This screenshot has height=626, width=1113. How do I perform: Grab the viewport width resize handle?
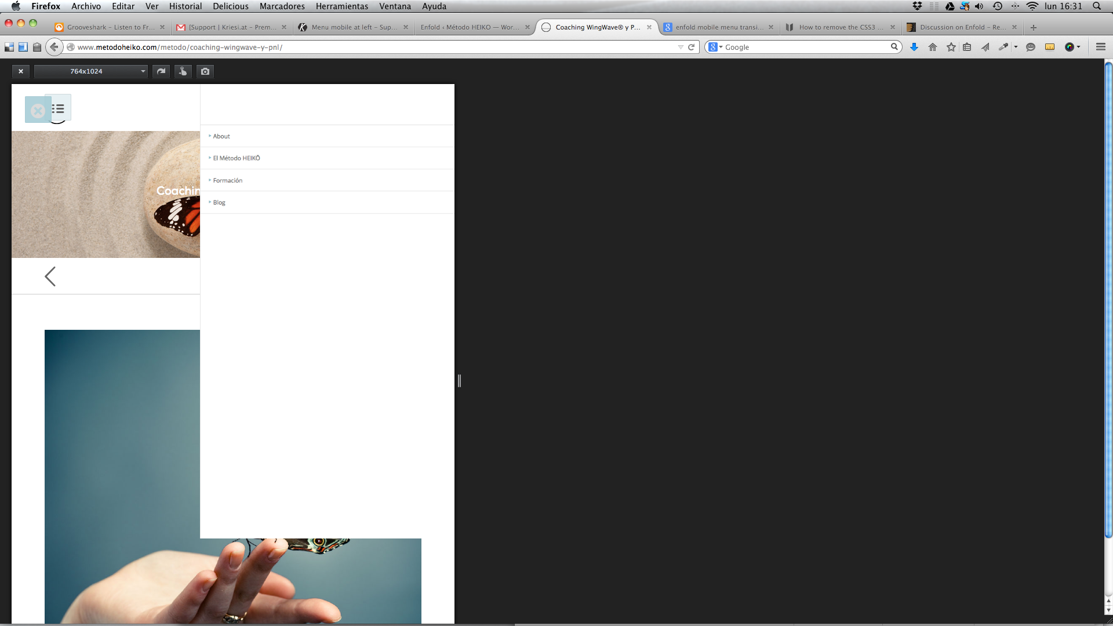(x=459, y=381)
